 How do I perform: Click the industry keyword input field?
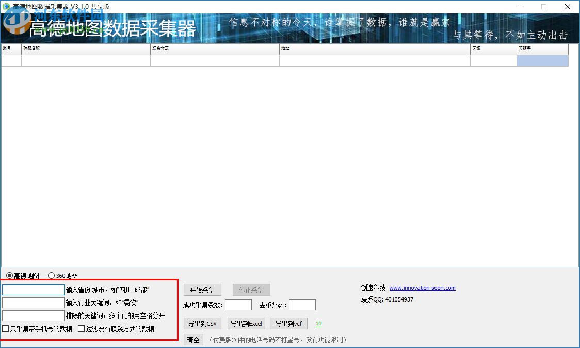point(33,303)
